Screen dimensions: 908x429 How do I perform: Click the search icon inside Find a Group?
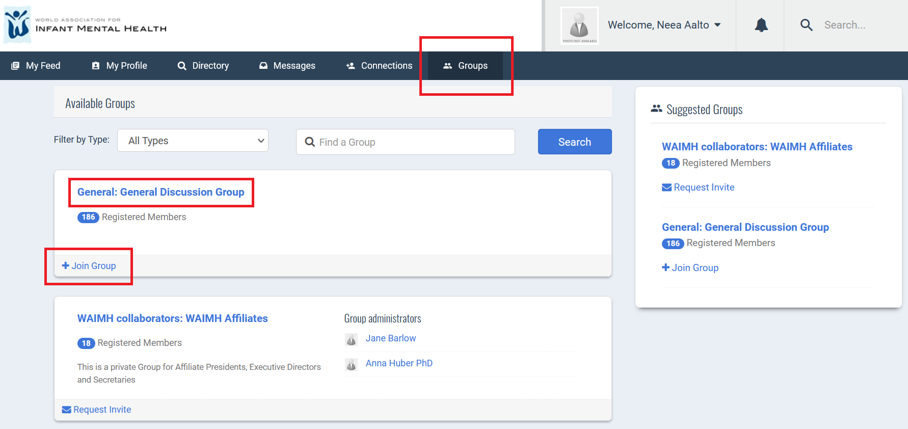tap(310, 142)
